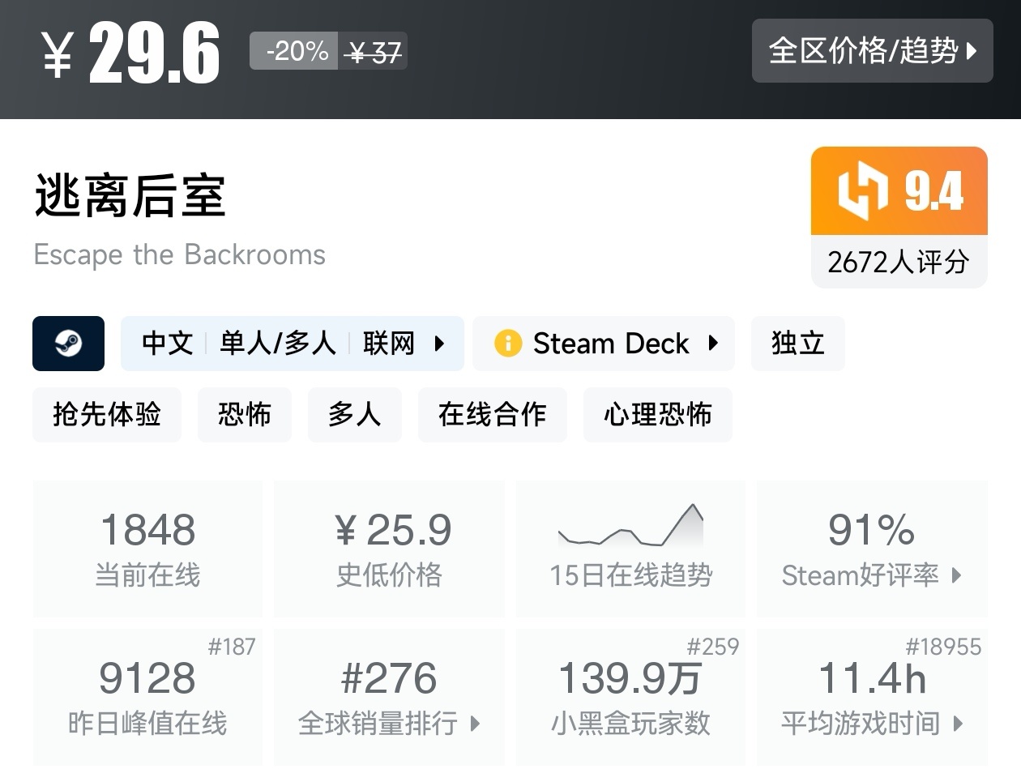Click the #18955 playtime rank label
Screen dimensions: 1021x769
943,647
